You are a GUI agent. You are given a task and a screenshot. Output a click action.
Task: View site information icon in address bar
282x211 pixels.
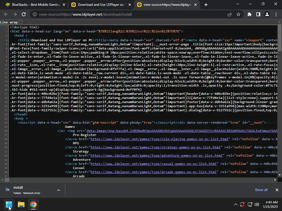(34, 14)
